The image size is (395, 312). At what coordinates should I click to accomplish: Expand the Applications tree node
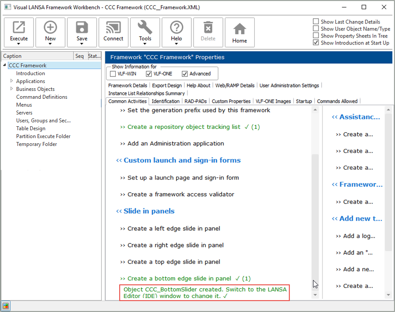point(12,81)
